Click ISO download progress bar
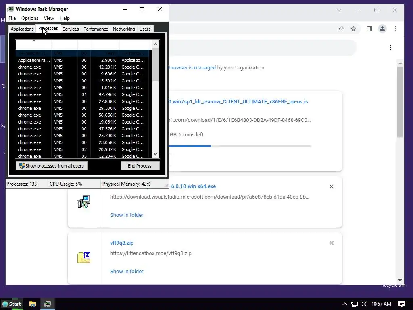The image size is (413, 310). tap(240, 146)
